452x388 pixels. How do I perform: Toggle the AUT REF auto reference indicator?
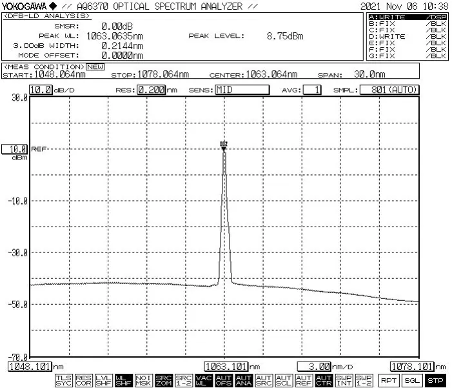coord(304,380)
